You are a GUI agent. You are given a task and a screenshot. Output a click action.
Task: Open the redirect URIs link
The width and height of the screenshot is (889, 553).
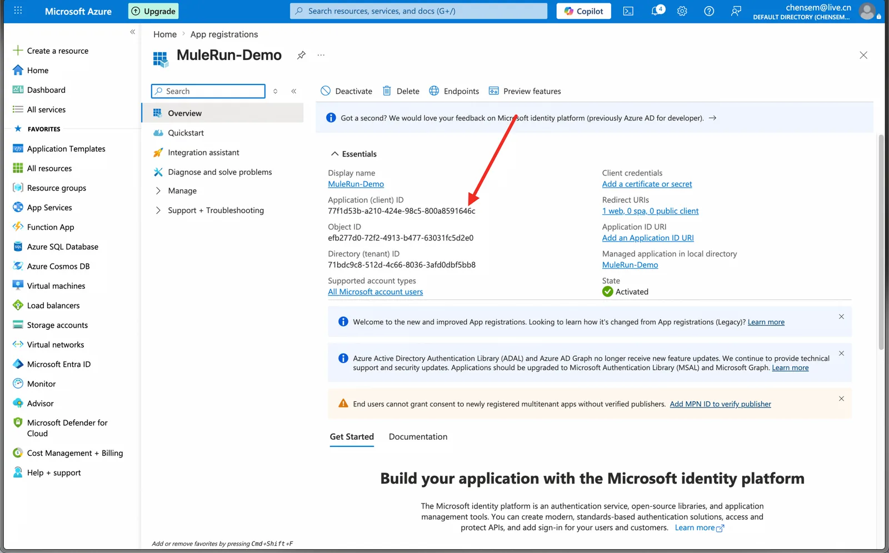point(650,211)
